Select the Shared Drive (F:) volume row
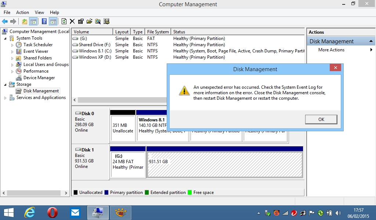This screenshot has height=220, width=376. [188, 45]
